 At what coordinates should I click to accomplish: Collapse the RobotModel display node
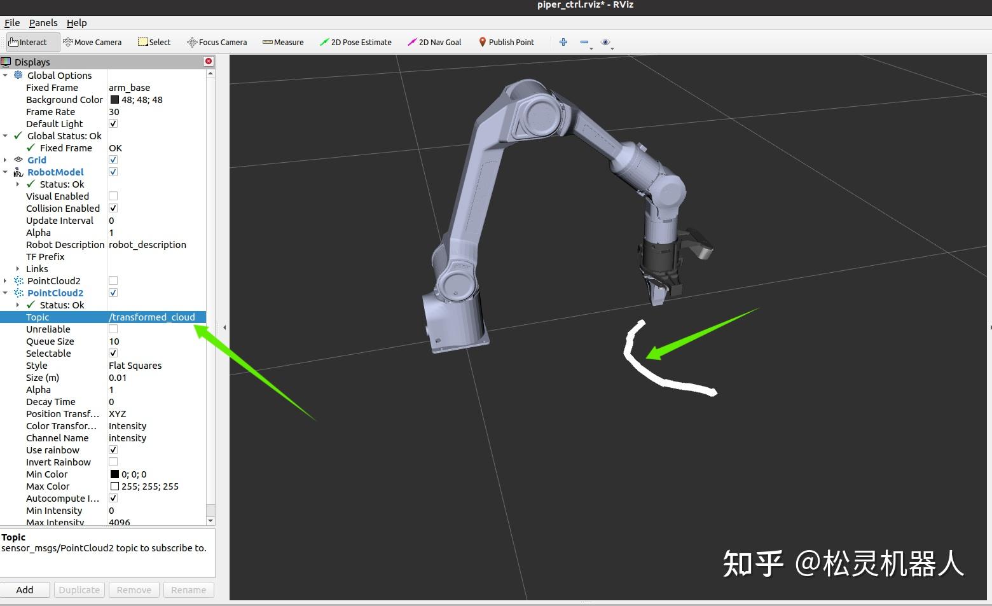5,172
